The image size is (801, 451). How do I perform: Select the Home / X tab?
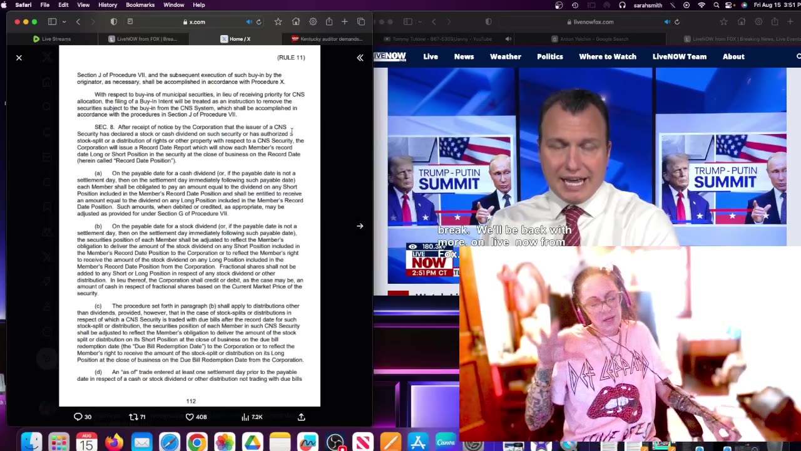(235, 39)
